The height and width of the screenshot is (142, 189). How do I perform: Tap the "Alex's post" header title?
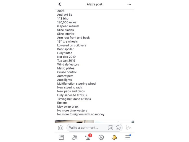[x=94, y=4]
